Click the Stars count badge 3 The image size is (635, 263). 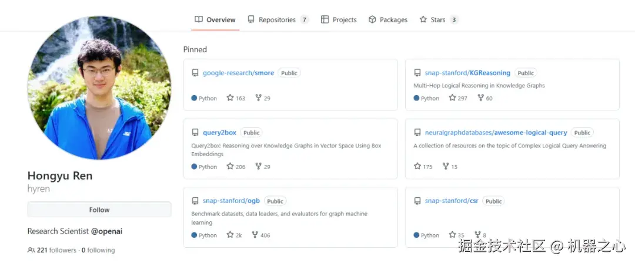(454, 19)
